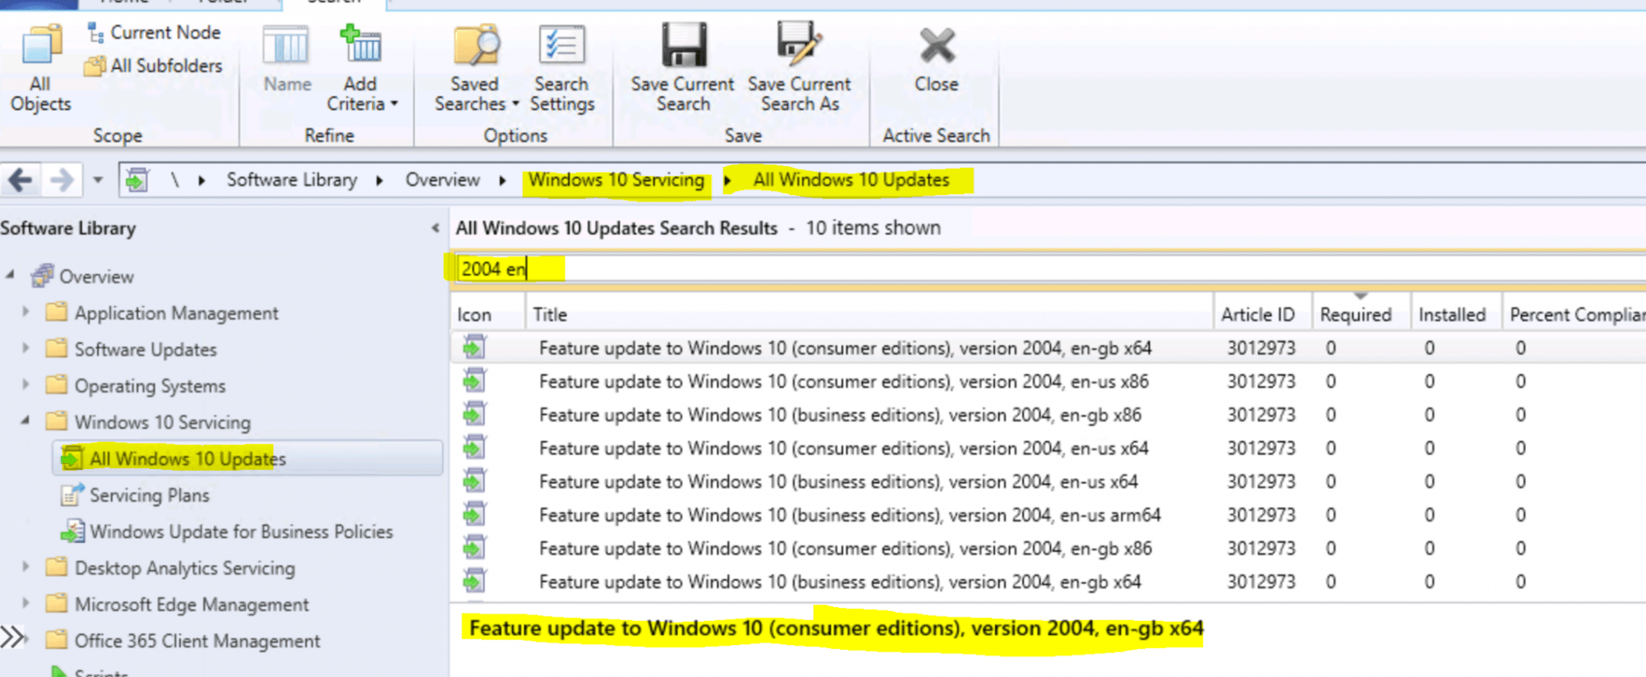Viewport: 1646px width, 677px height.
Task: Click Save Current Search
Action: coord(682,68)
